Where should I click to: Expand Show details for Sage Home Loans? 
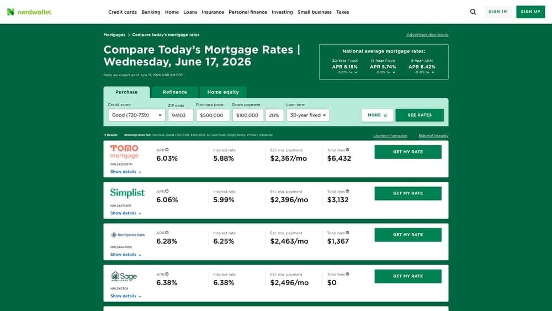[126, 296]
